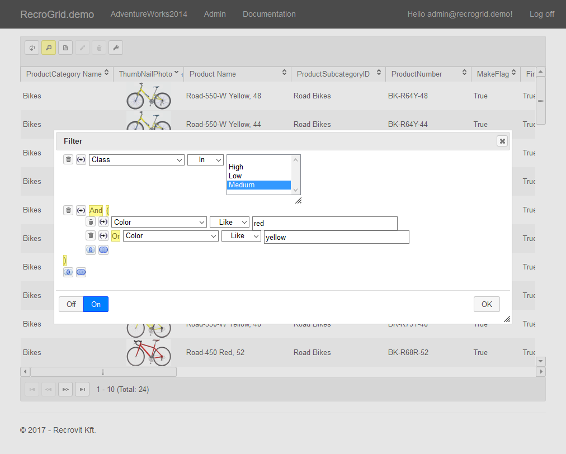Click the Road-450 Red, 52 product name
566x454 pixels.
[215, 353]
